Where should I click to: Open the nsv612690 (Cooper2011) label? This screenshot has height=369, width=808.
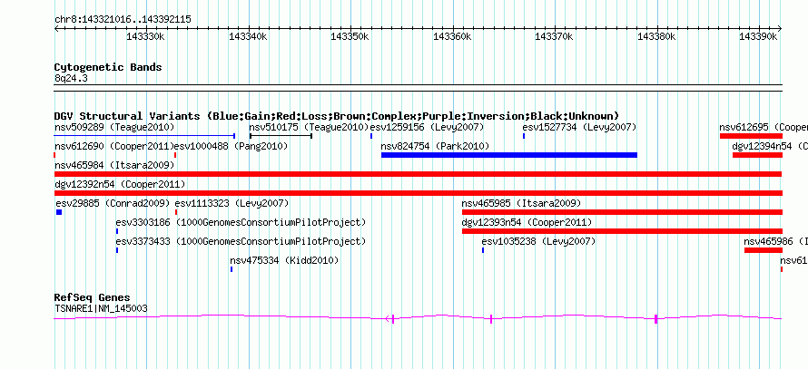pos(114,147)
